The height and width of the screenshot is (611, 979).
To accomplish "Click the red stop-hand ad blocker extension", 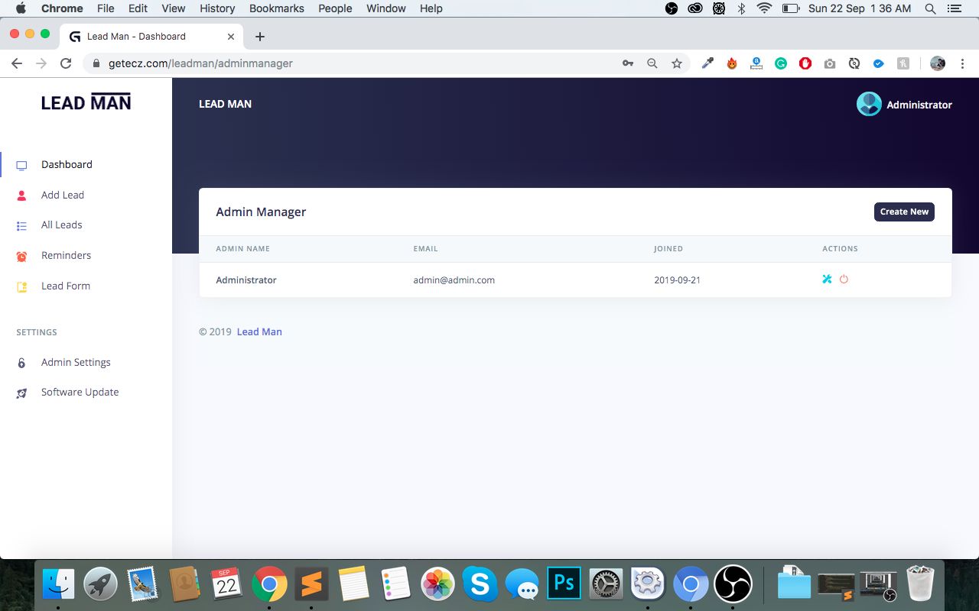I will pyautogui.click(x=805, y=63).
